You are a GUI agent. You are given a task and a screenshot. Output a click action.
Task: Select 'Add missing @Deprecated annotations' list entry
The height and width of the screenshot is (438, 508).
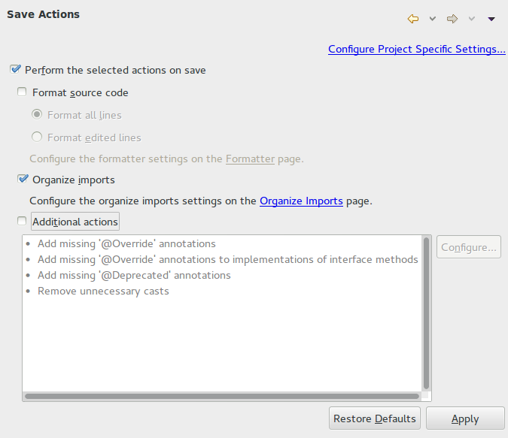coord(134,276)
